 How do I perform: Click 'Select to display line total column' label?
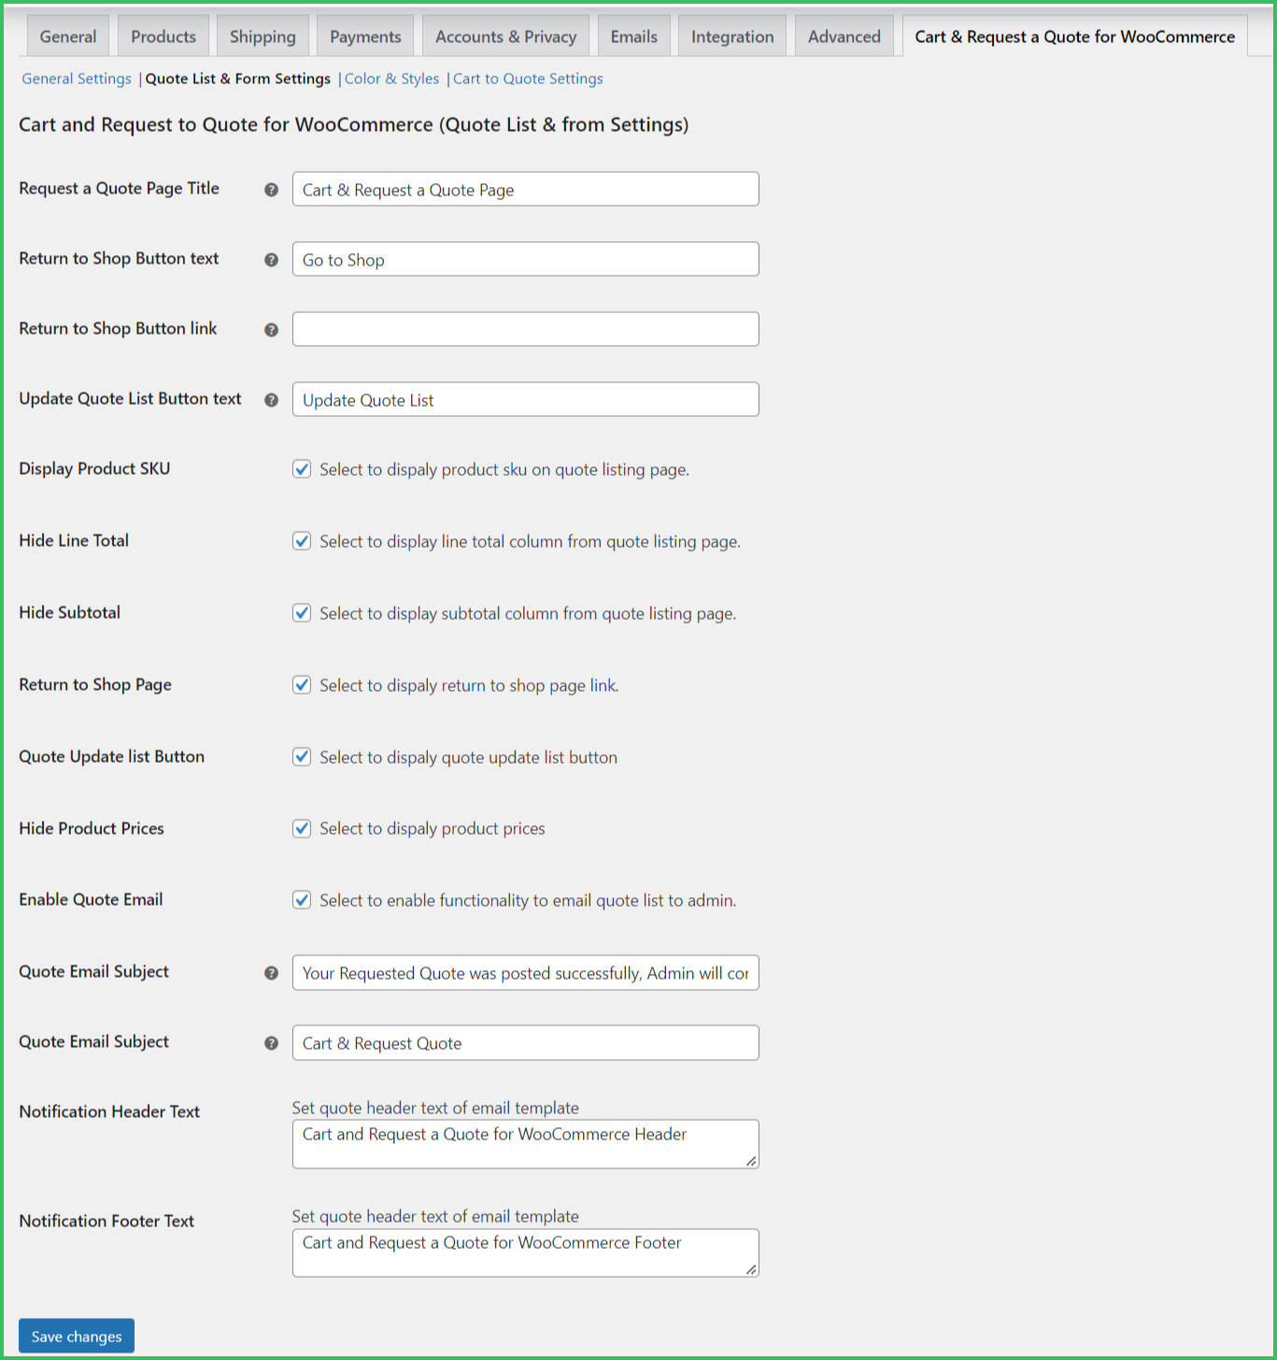(530, 541)
